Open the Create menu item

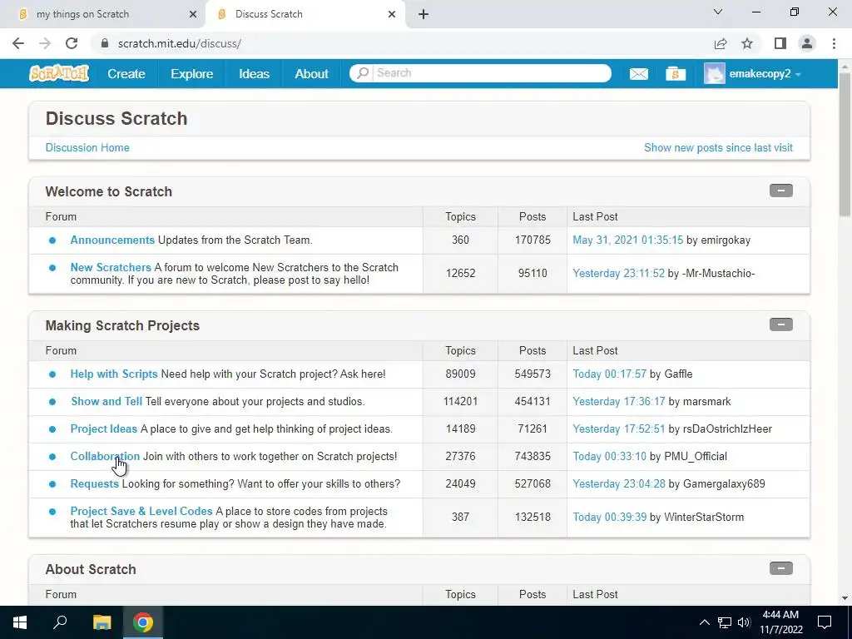[126, 74]
